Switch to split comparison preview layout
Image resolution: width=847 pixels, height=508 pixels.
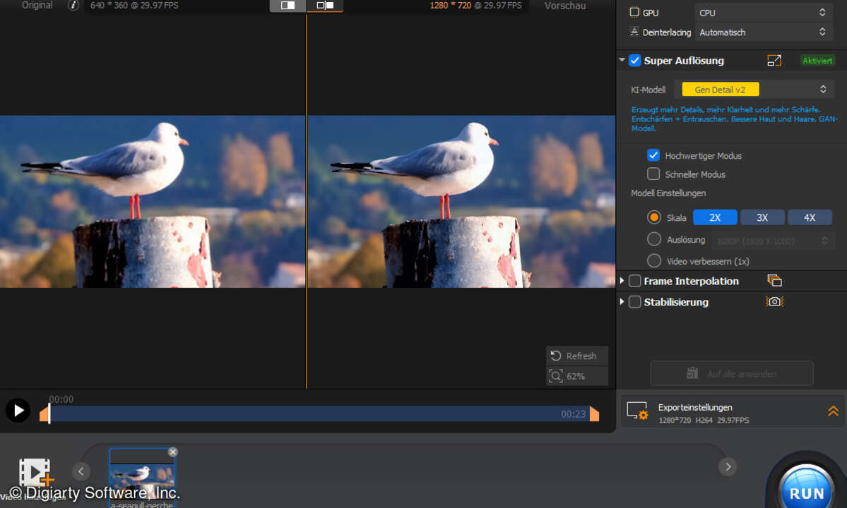point(325,6)
